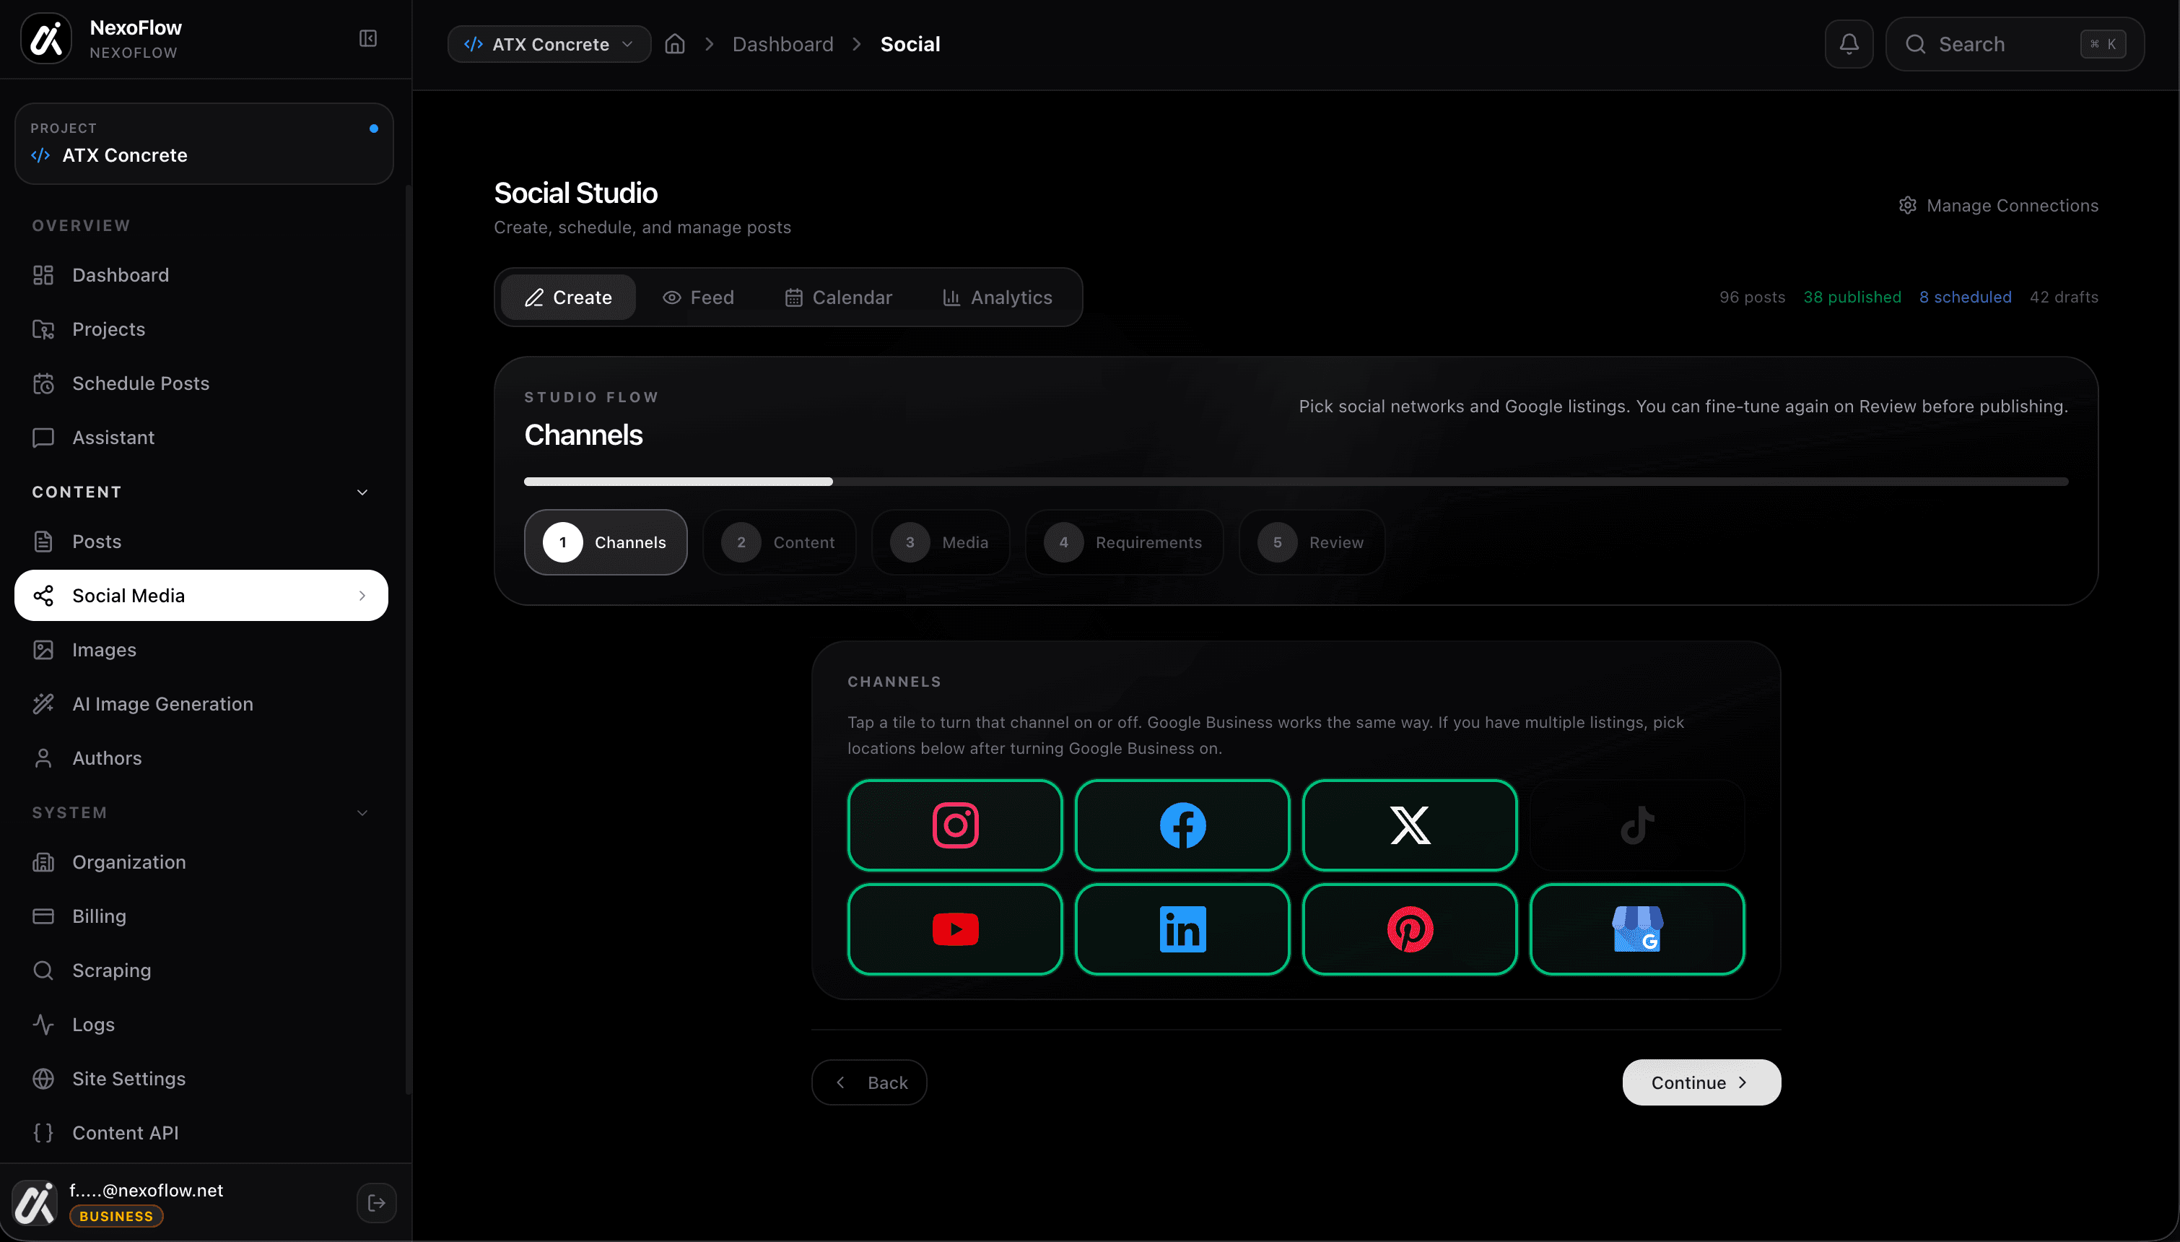
Task: Click the home breadcrumb icon
Action: [x=674, y=43]
